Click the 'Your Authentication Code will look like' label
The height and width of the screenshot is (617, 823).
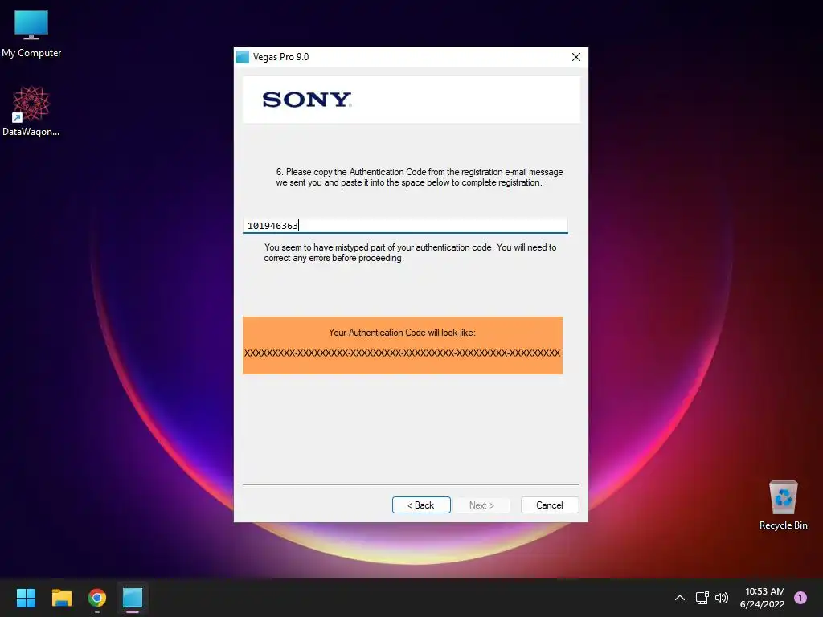click(402, 333)
